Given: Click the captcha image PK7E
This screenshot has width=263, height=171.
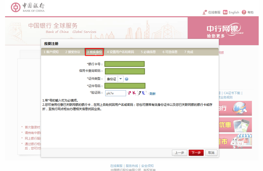Looking at the screenshot, I should [x=137, y=93].
